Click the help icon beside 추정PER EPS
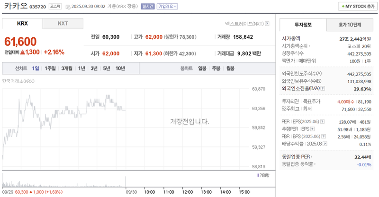The image size is (379, 197). click(312, 128)
